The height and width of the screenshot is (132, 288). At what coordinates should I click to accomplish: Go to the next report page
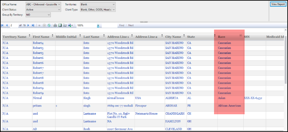click(28, 25)
